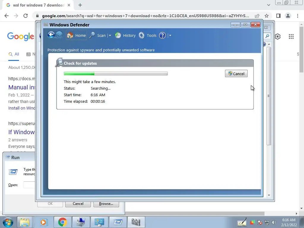
Task: Open Google settings gear
Action: pyautogui.click(x=278, y=37)
